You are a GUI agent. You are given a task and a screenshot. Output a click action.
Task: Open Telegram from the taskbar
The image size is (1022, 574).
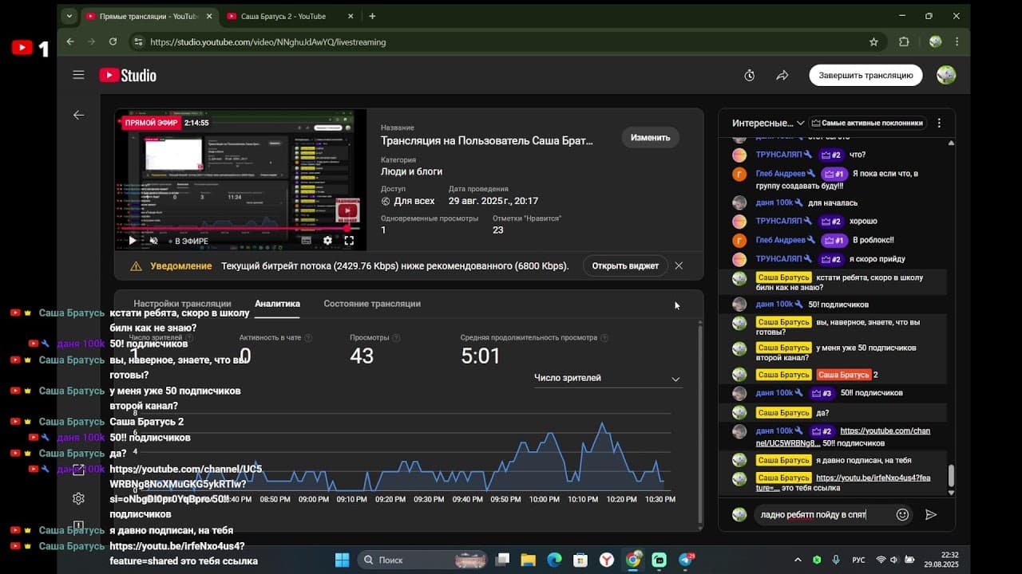pyautogui.click(x=686, y=560)
